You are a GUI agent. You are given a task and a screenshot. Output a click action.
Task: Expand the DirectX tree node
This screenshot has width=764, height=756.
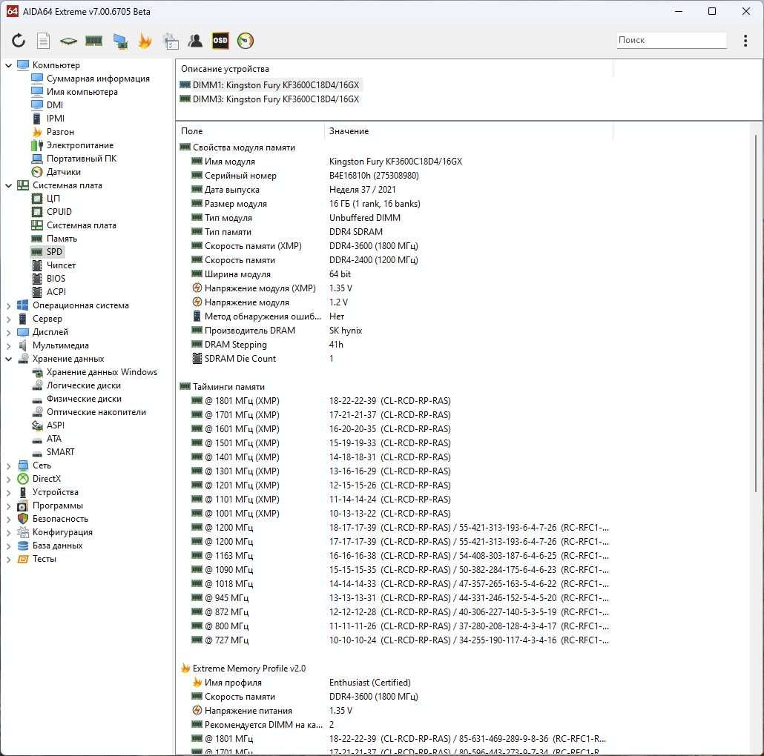point(8,479)
